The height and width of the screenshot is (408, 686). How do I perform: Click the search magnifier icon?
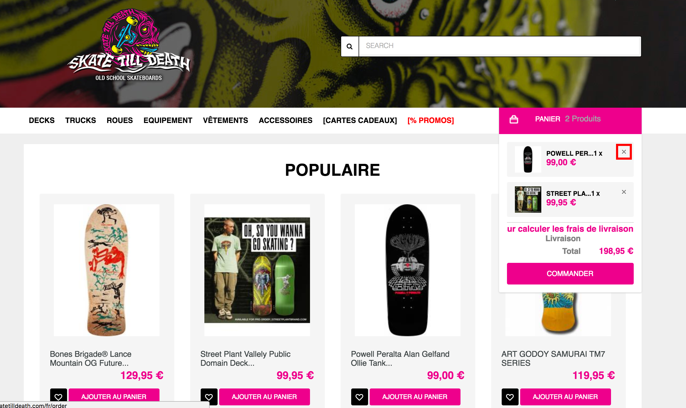pos(350,46)
